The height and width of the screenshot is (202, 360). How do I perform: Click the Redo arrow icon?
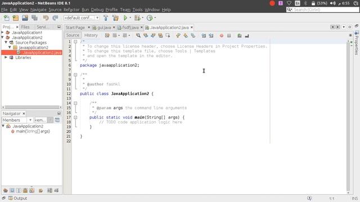click(x=55, y=18)
